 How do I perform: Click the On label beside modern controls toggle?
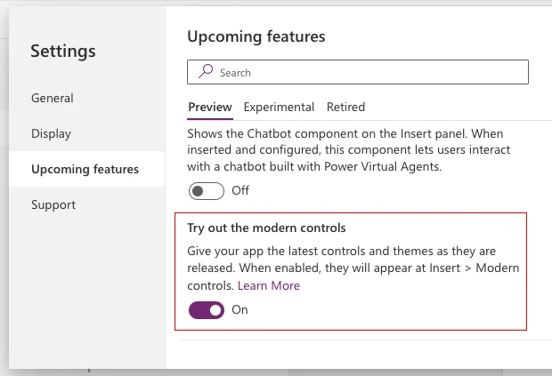tap(239, 310)
